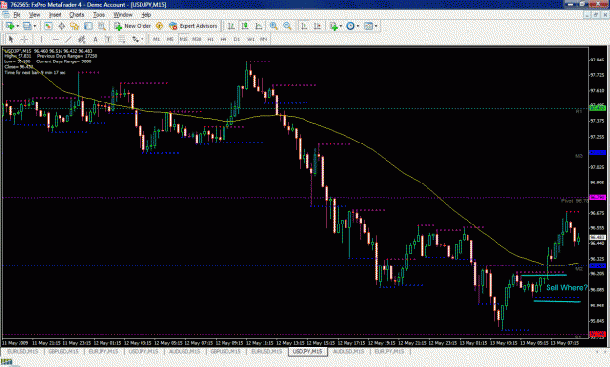This screenshot has width=610, height=367.
Task: Open the Indicators list icon
Action: (x=333, y=26)
